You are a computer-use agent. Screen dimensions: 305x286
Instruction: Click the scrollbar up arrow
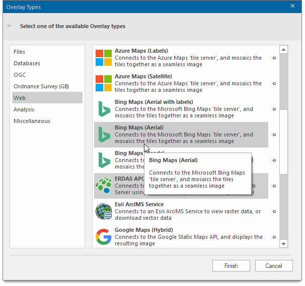click(283, 50)
